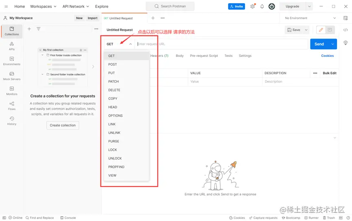Image resolution: width=352 pixels, height=221 pixels.
Task: Switch to the Body tab
Action: (179, 56)
